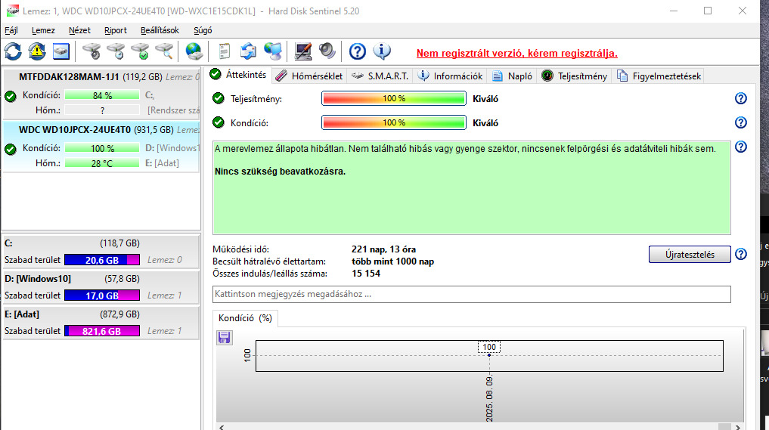Image resolution: width=769 pixels, height=430 pixels.
Task: Click the disk with magnifying glass icon
Action: click(164, 51)
